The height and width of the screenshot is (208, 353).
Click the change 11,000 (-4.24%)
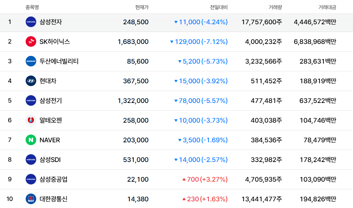point(201,22)
